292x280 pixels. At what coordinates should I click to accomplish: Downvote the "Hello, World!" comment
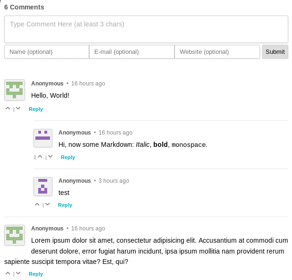(x=18, y=109)
